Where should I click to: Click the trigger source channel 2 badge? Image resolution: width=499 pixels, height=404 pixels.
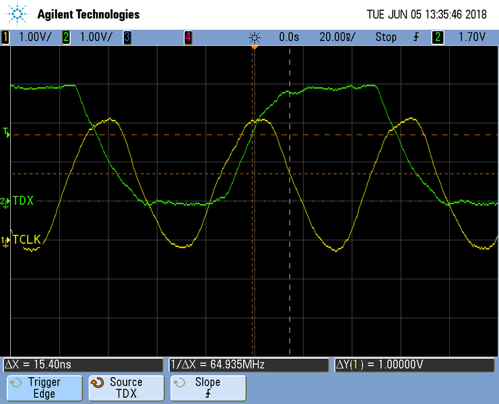click(438, 37)
